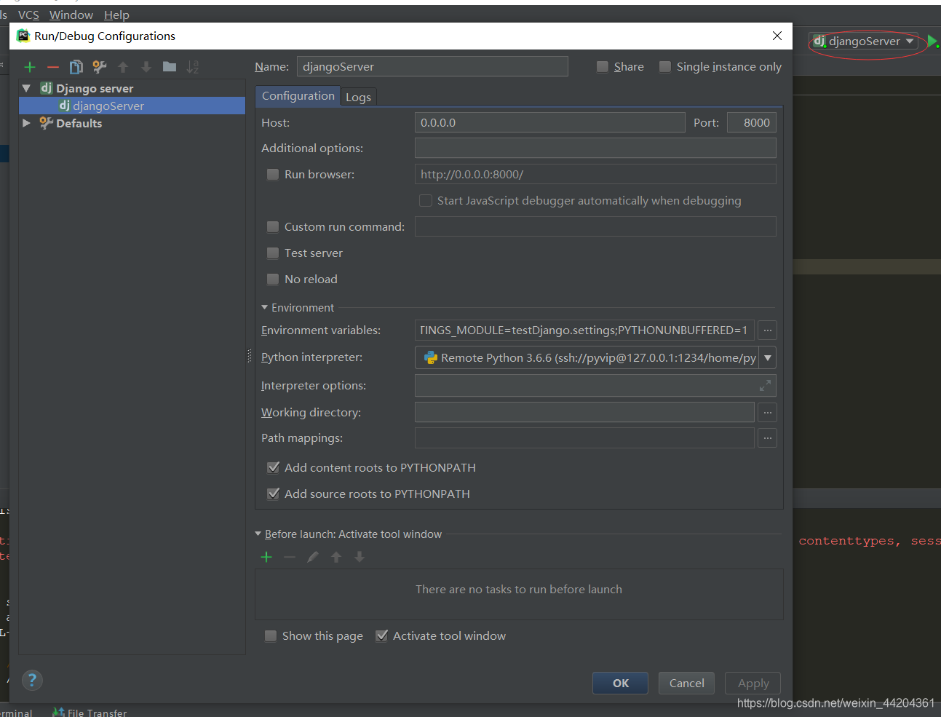Screen dimensions: 941x717
Task: Uncheck Activate tool window
Action: 381,636
